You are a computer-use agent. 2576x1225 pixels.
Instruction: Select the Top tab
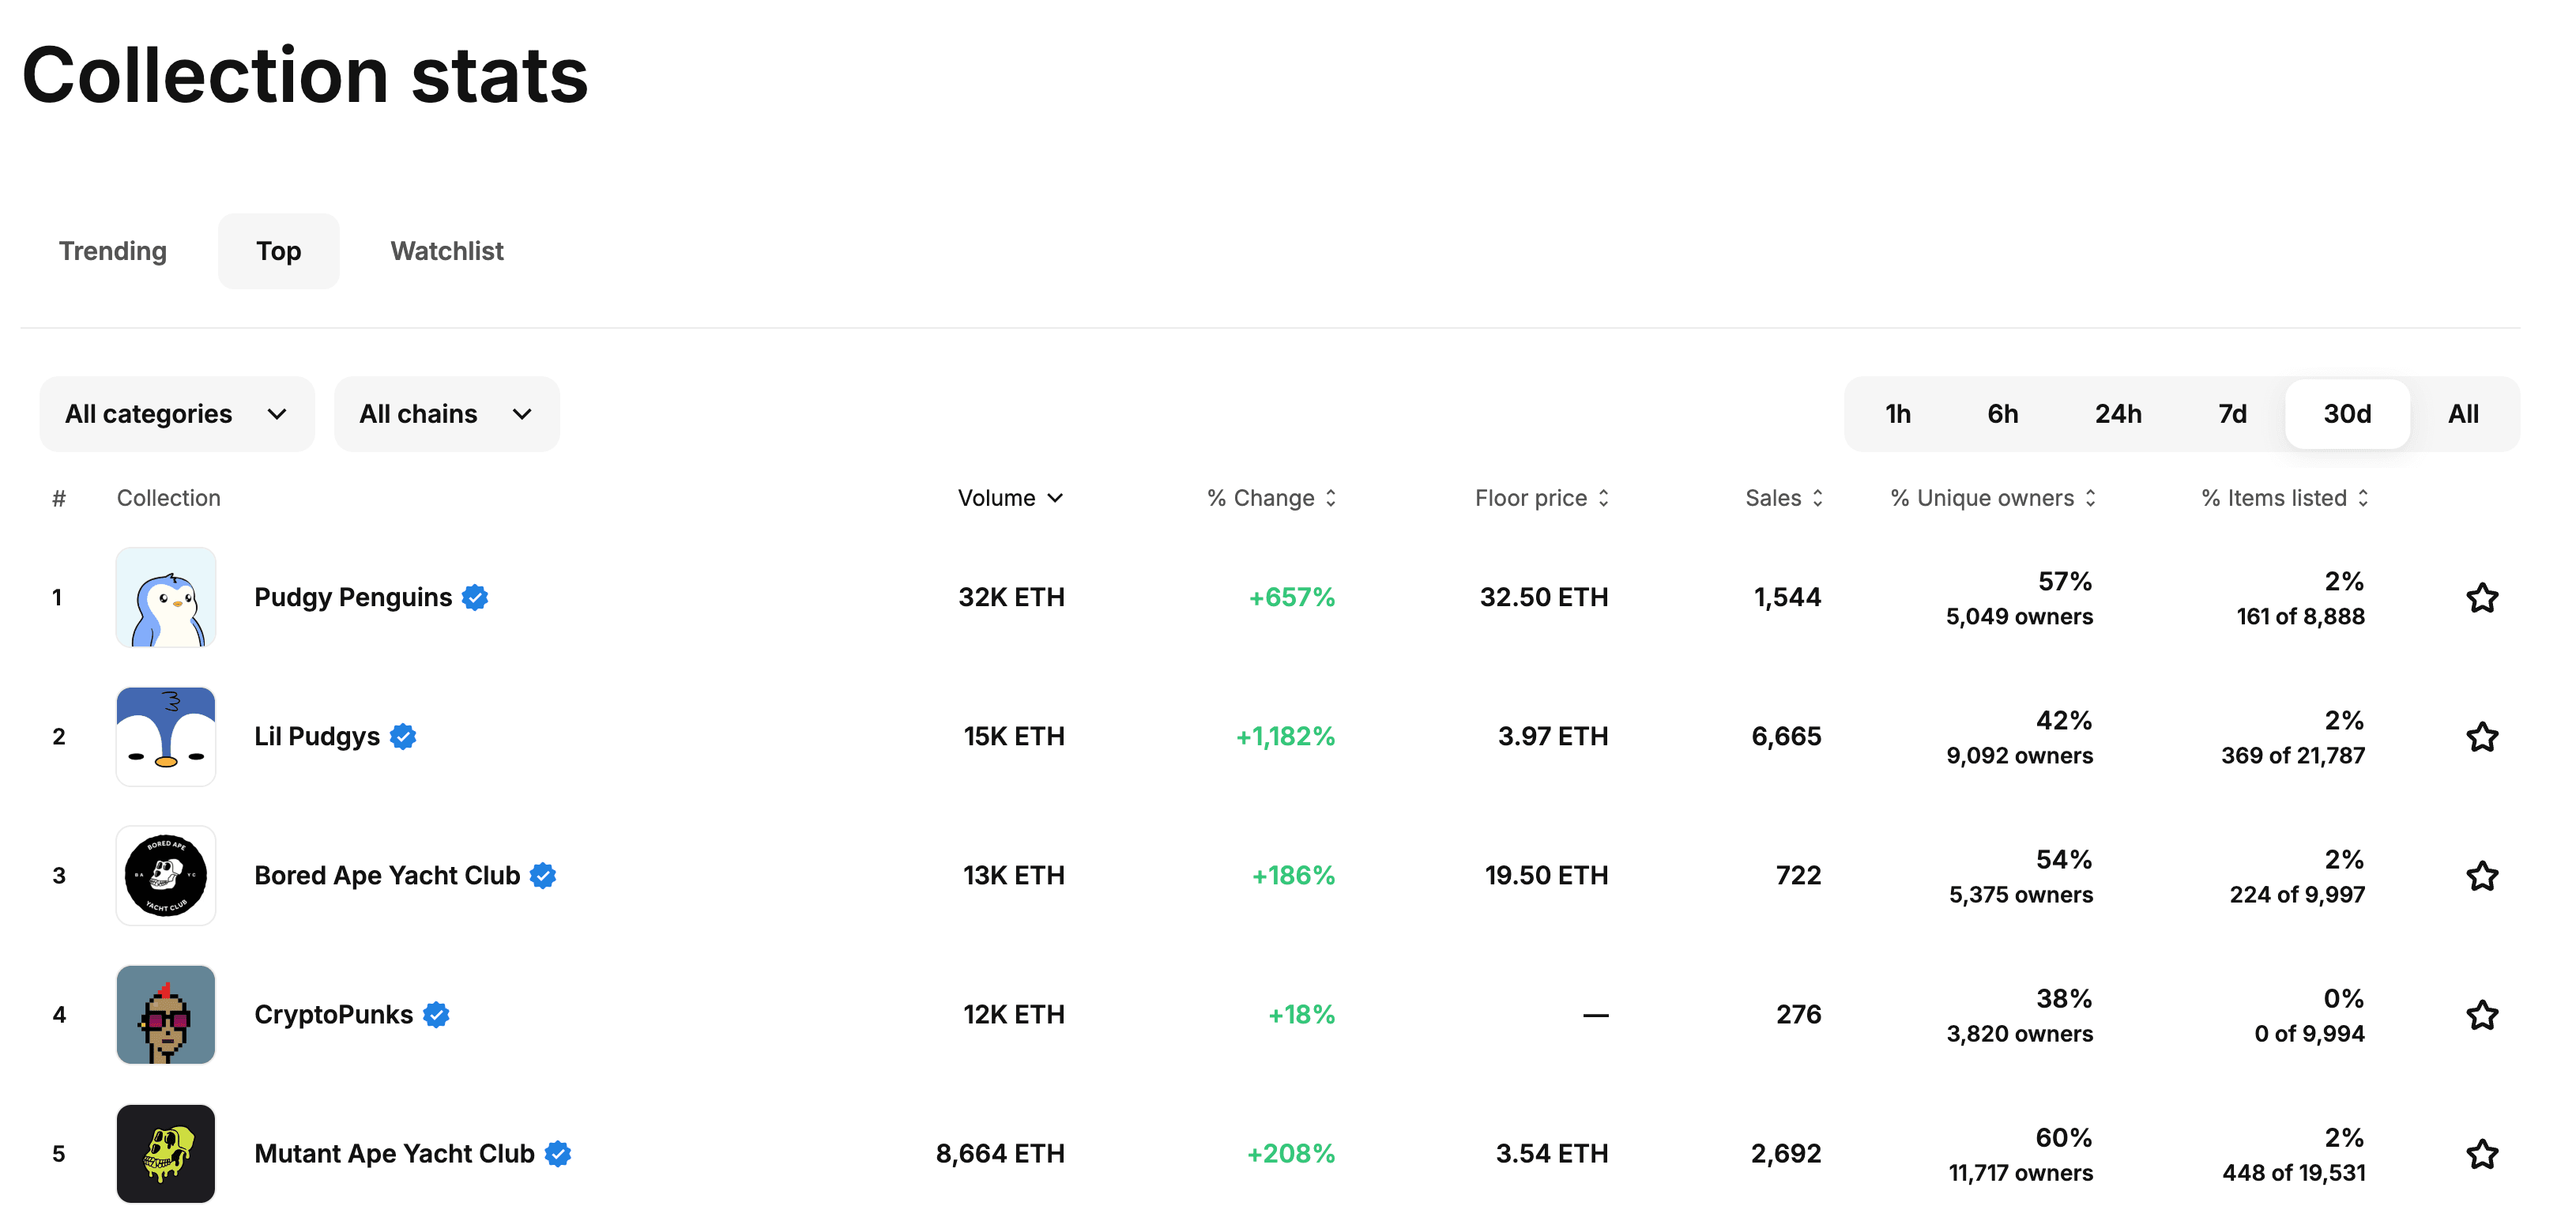278,251
